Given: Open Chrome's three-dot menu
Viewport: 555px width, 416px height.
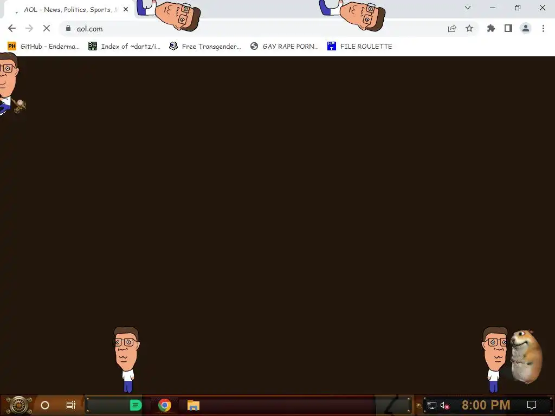Looking at the screenshot, I should tap(543, 28).
